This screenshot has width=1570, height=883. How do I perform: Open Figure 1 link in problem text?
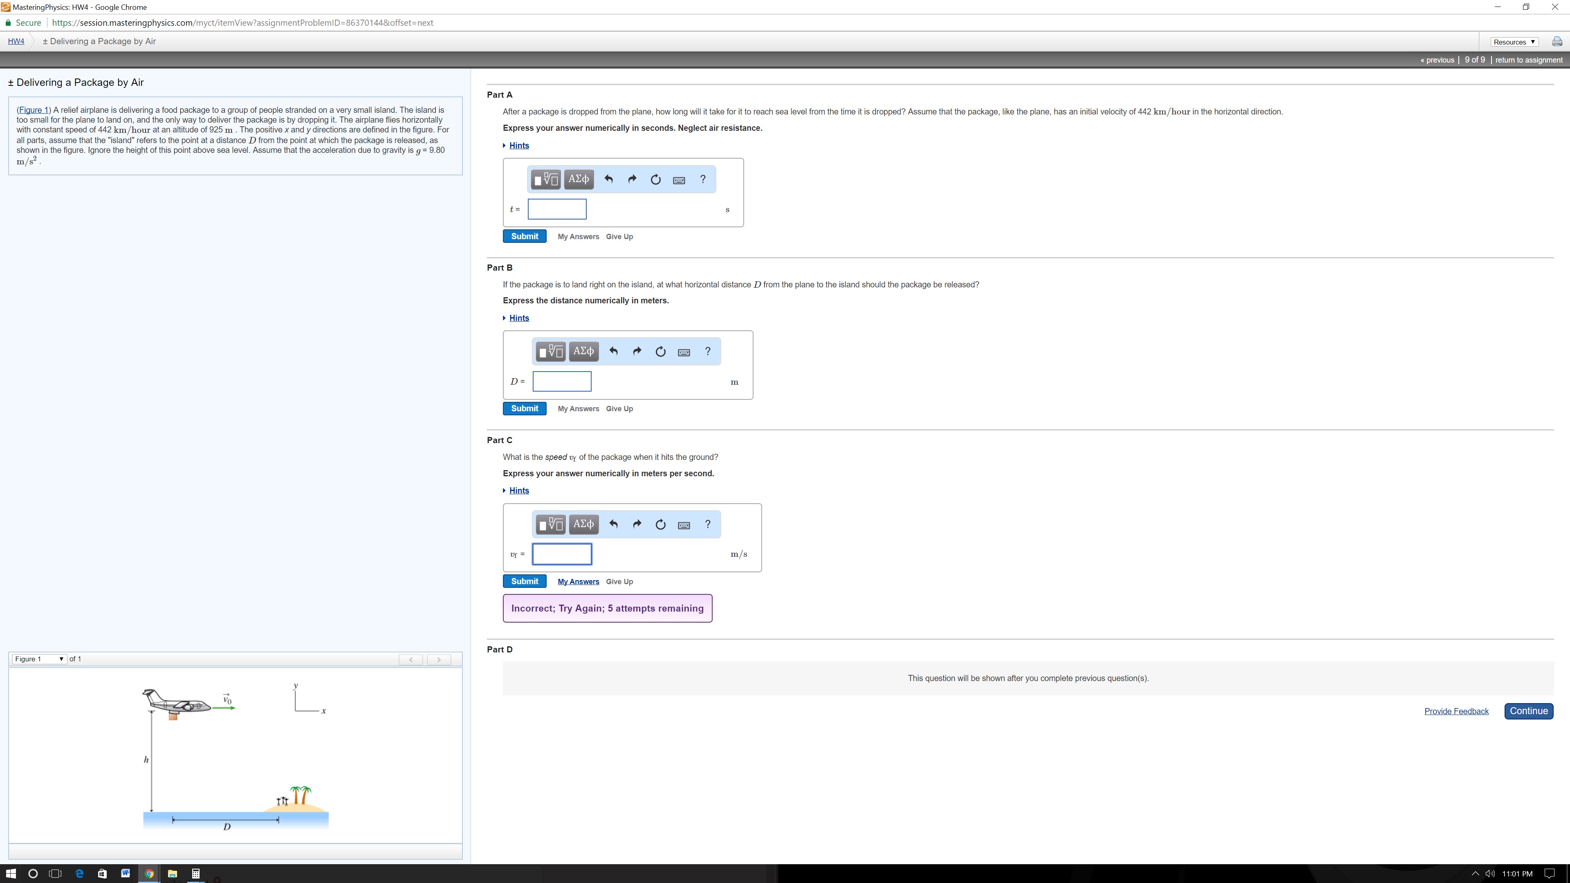pyautogui.click(x=34, y=110)
